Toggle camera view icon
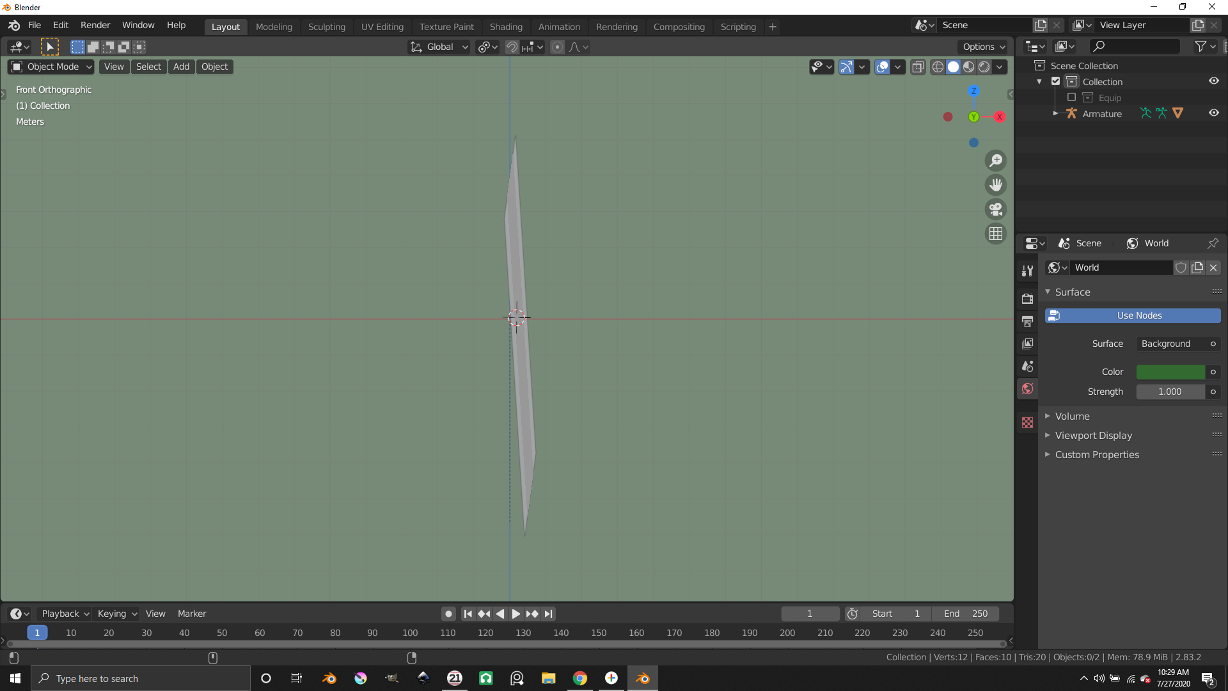 point(996,209)
